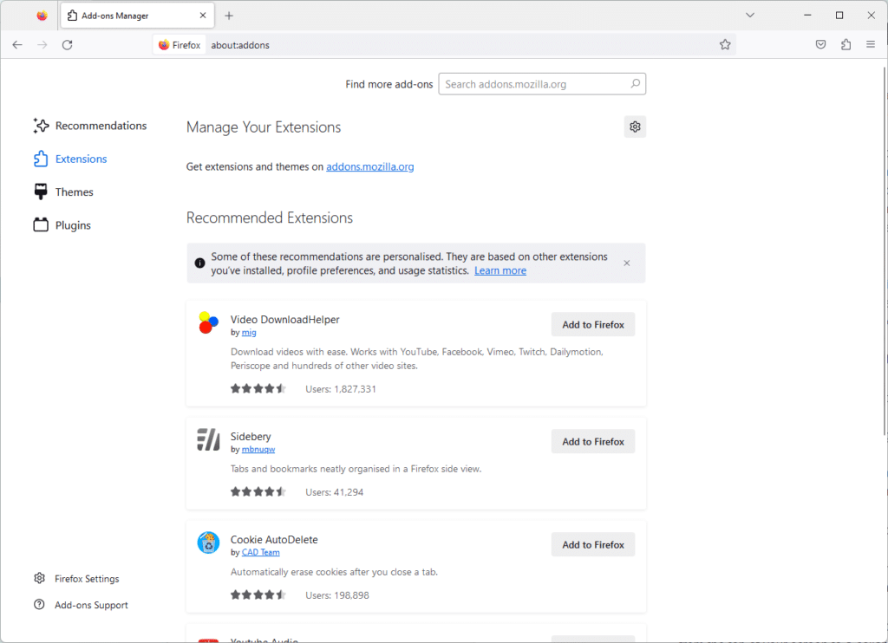Click the Add-ons Support question icon

point(39,605)
